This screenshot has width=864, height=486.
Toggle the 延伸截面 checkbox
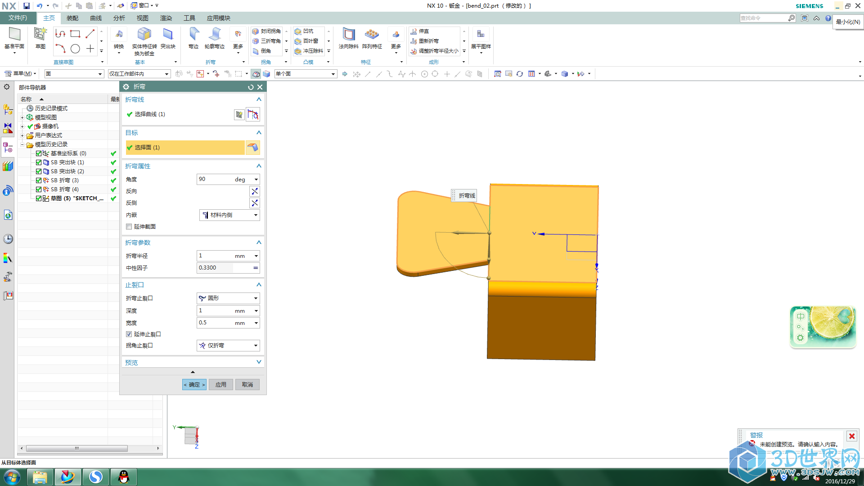129,227
